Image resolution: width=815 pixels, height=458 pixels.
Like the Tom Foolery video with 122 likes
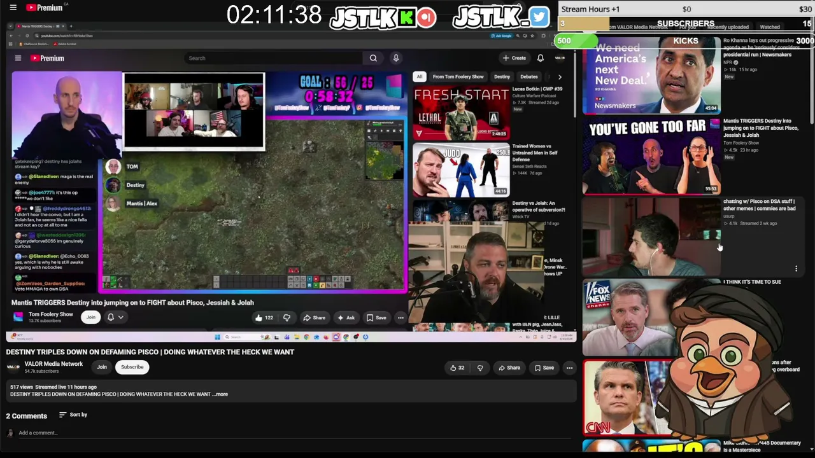[x=265, y=317]
